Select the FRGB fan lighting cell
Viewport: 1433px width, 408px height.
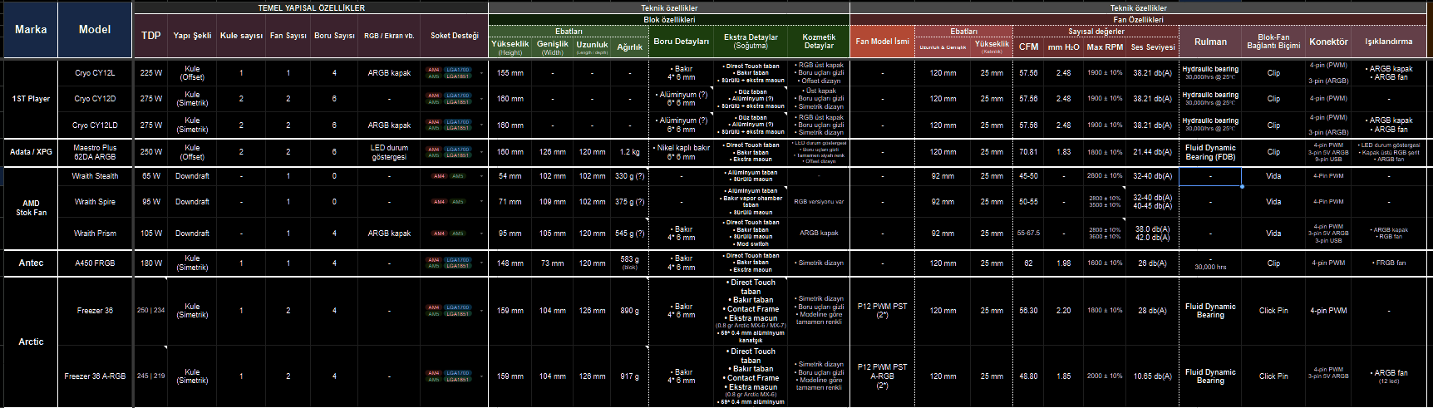coord(1389,263)
